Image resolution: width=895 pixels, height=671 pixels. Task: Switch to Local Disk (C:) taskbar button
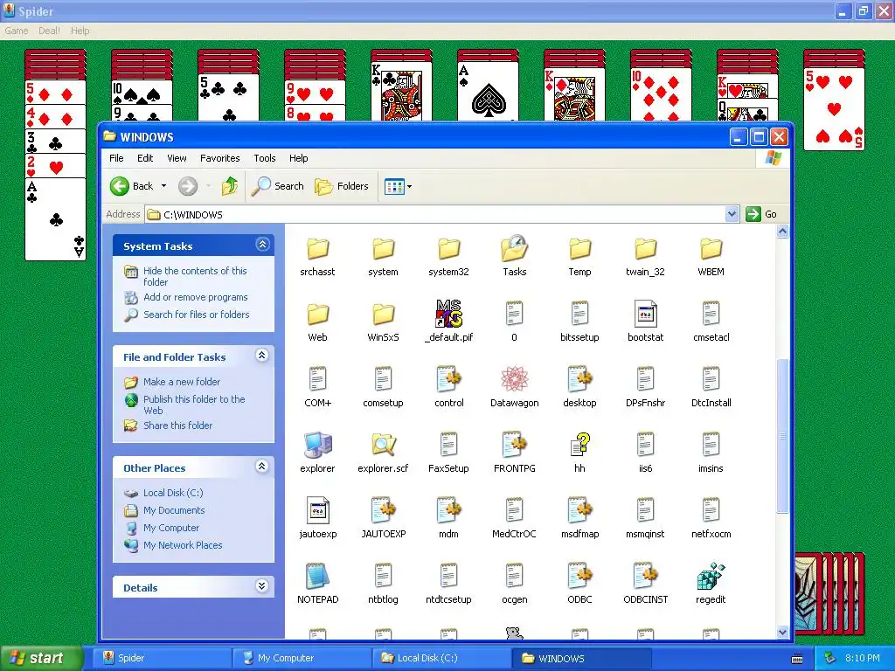click(441, 658)
